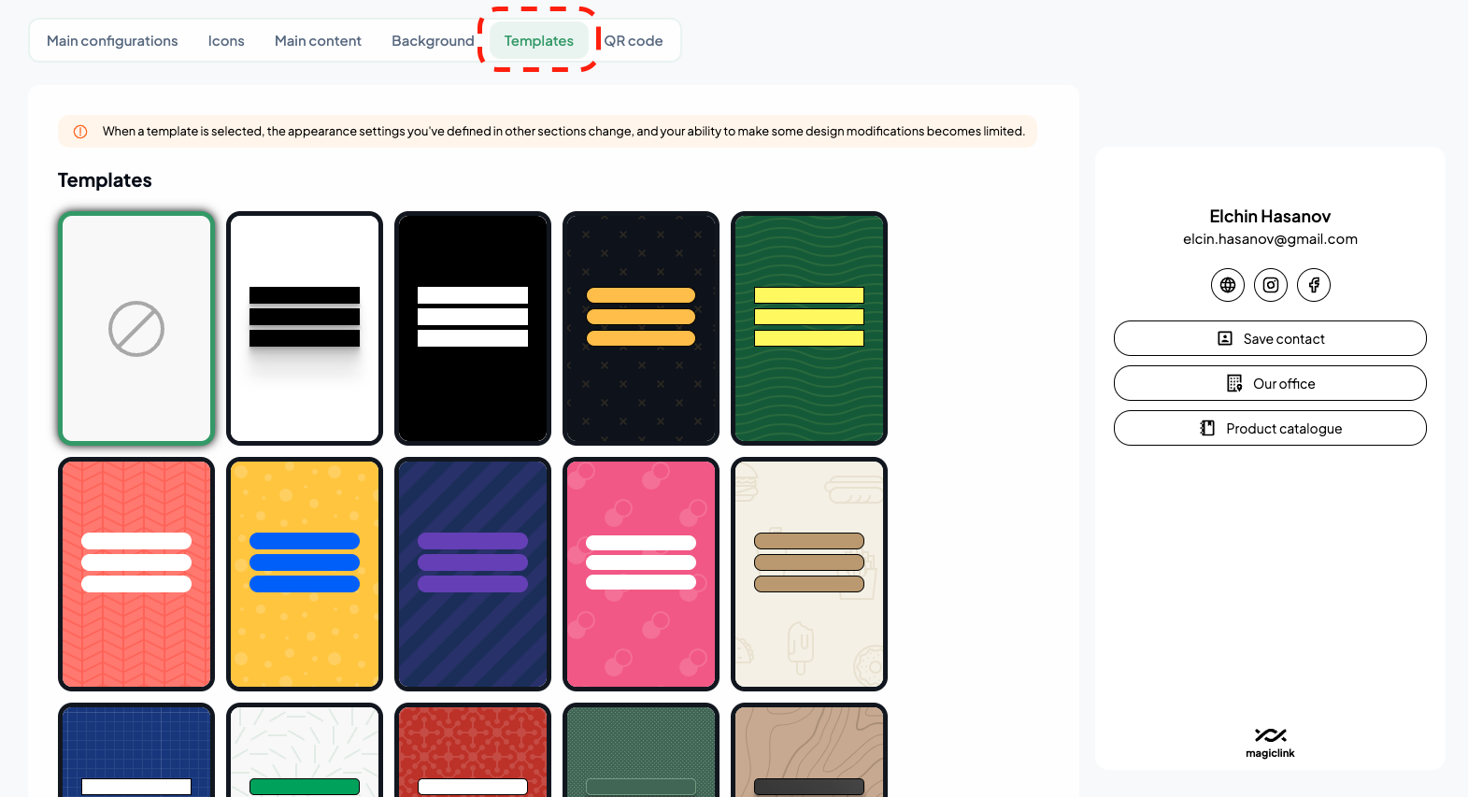
Task: Click the magiclink logo in preview
Action: coord(1270,743)
